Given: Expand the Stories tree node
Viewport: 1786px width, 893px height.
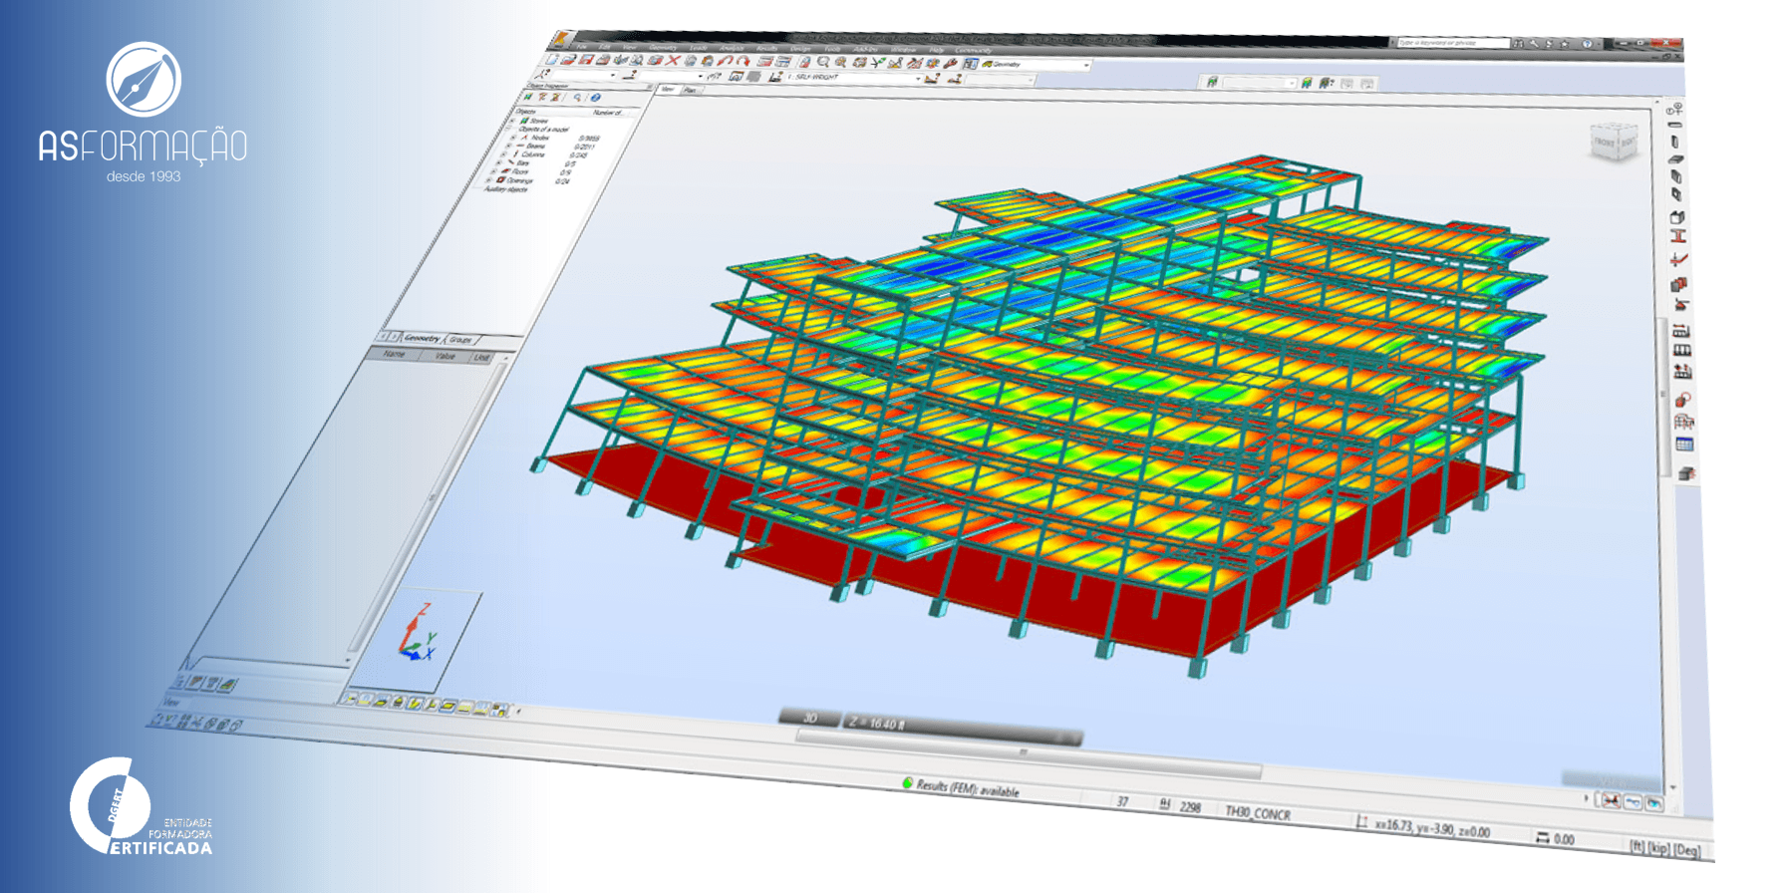Looking at the screenshot, I should tap(514, 120).
